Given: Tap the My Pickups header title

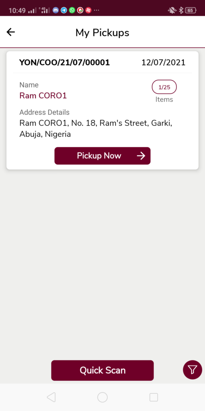Looking at the screenshot, I should click(102, 33).
